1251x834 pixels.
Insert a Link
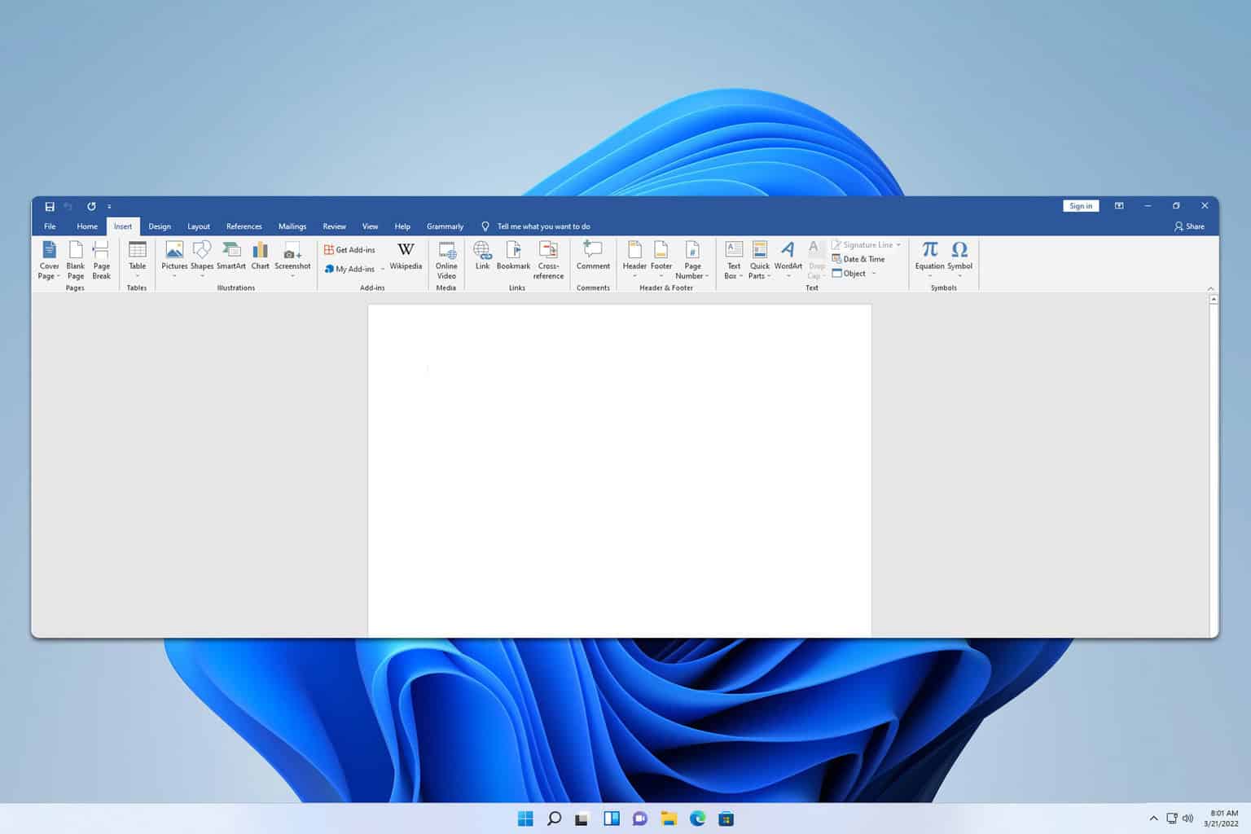(482, 256)
